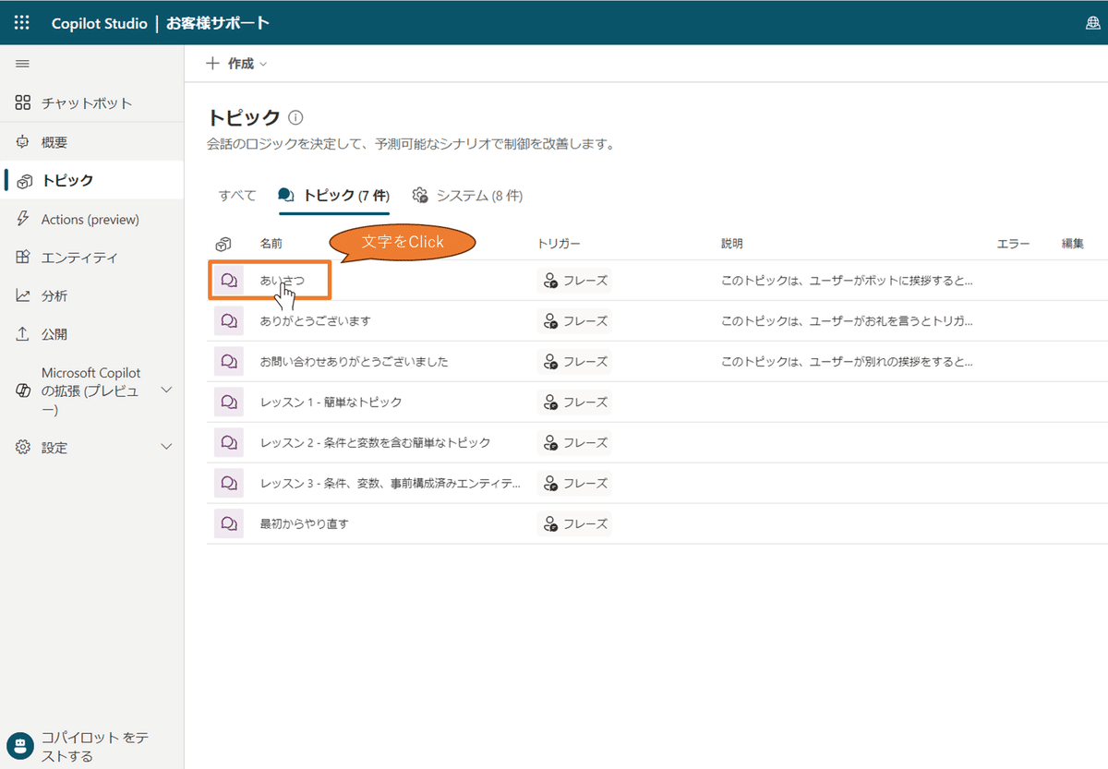
Task: Click the bot icon next to コパイロットをテストする
Action: [19, 747]
